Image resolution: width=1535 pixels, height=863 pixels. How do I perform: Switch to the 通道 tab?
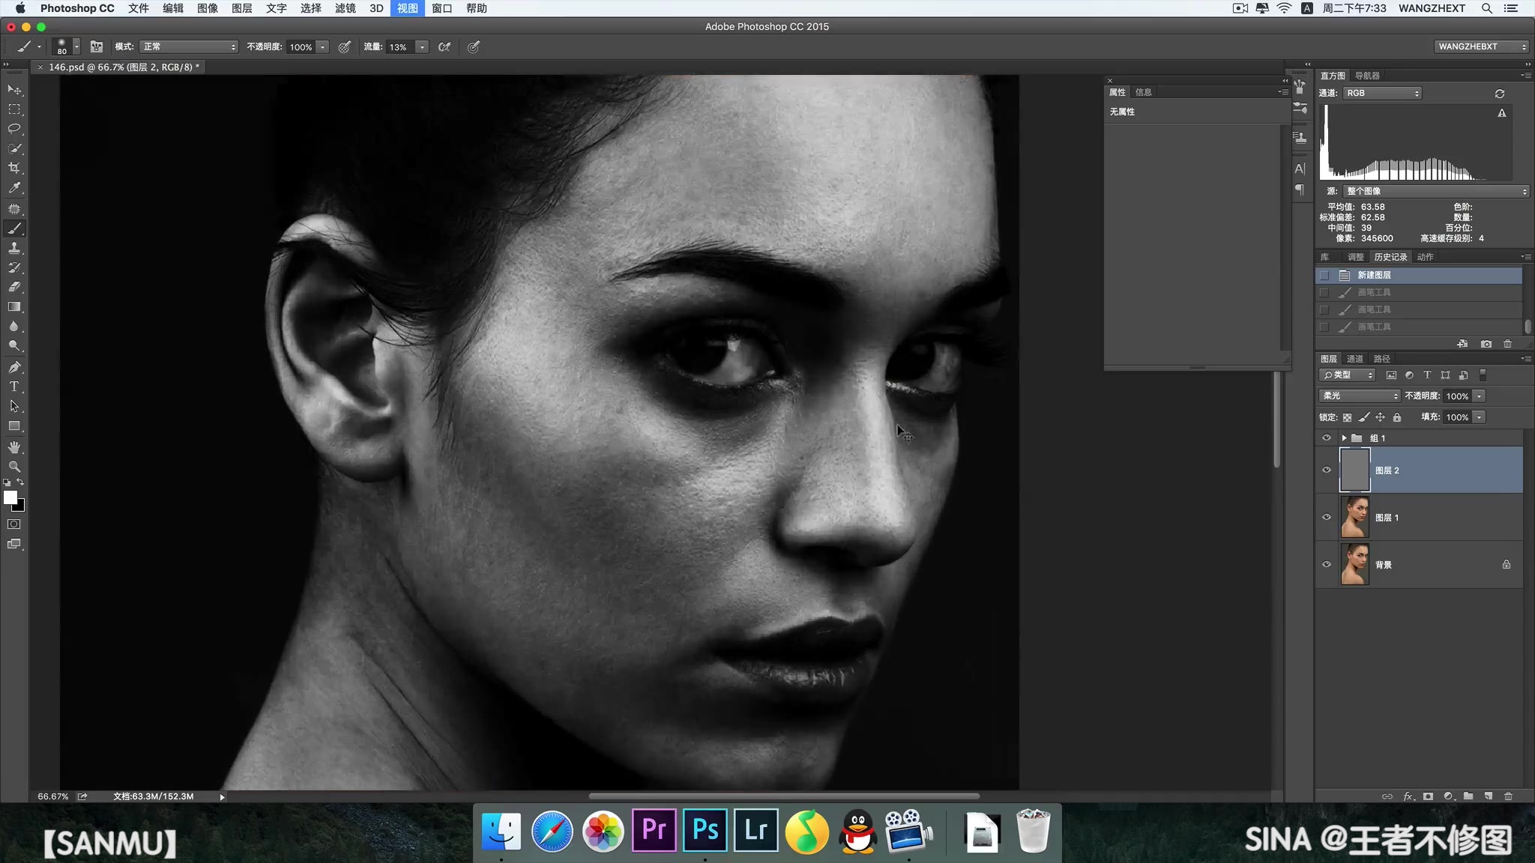tap(1355, 359)
